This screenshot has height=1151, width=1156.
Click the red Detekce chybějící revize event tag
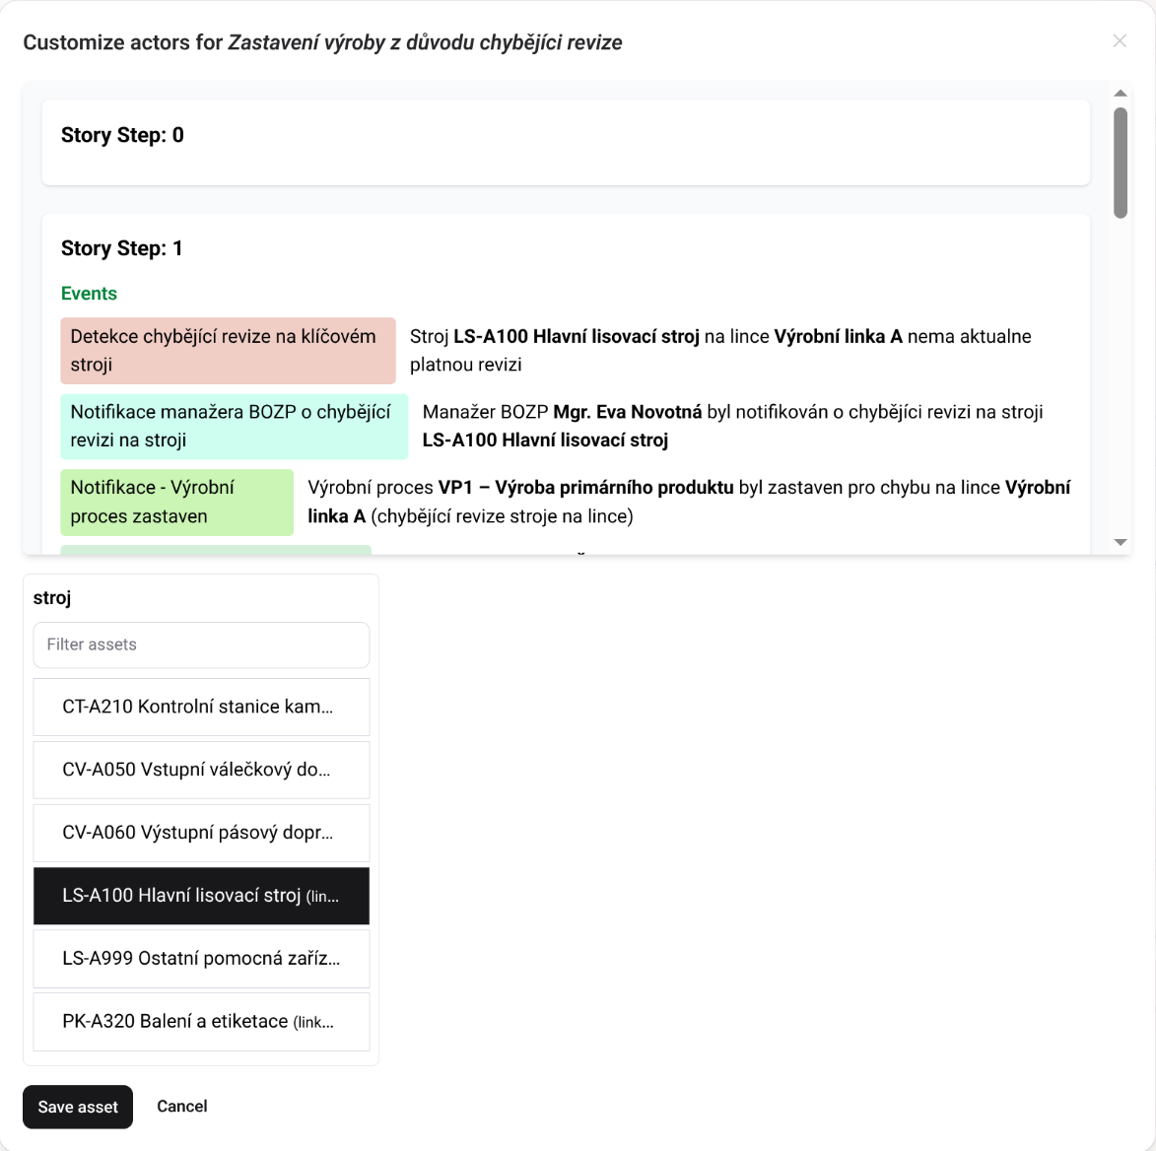(228, 350)
